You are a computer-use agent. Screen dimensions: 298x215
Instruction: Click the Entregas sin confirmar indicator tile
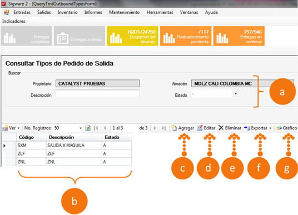point(239,36)
